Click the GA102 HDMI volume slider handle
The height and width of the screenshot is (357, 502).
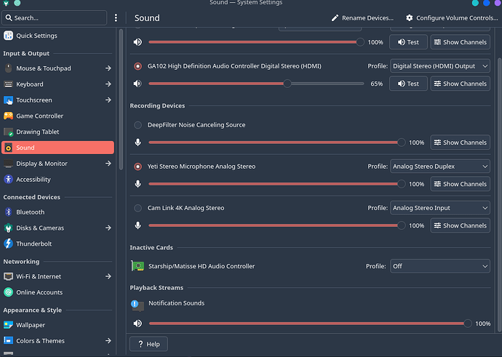[287, 84]
